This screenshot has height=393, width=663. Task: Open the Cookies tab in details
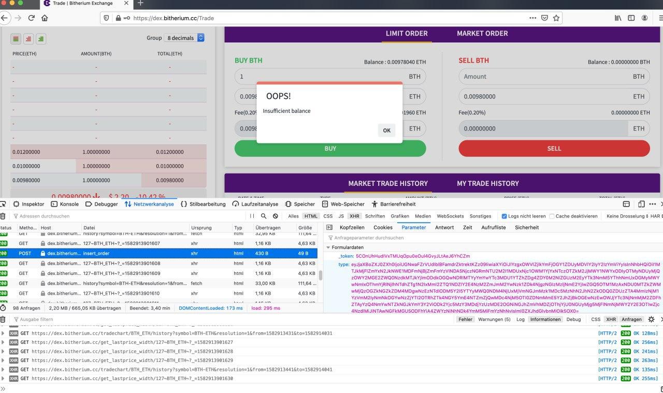coord(383,227)
